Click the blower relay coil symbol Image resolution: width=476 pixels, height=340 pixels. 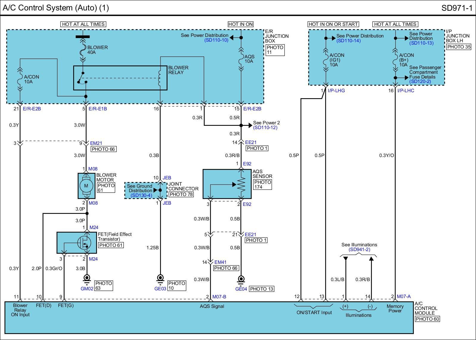[x=160, y=77]
